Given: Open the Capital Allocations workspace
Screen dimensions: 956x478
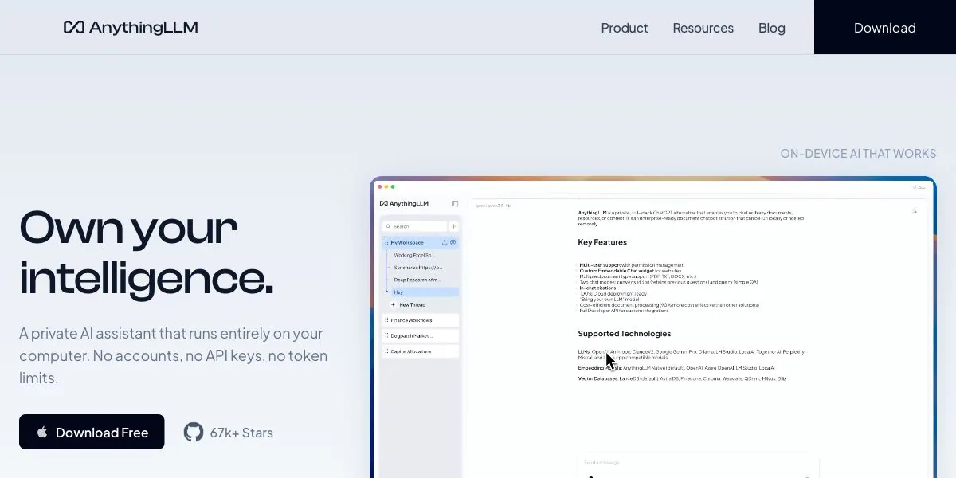Looking at the screenshot, I should (x=420, y=351).
